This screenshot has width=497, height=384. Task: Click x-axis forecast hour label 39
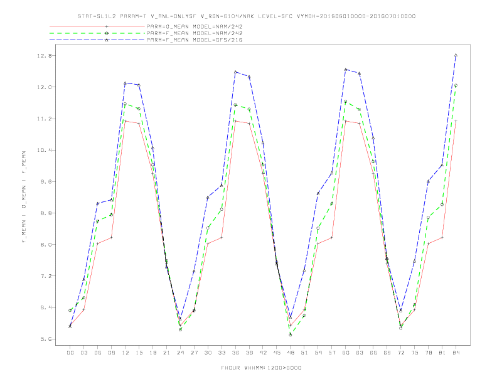tap(249, 353)
